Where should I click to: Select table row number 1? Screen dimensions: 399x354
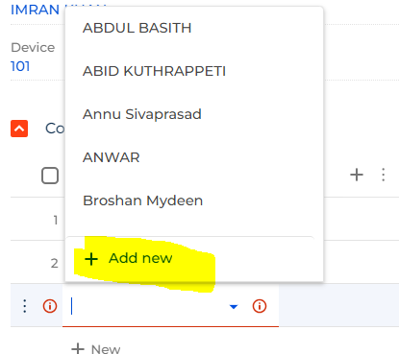click(x=56, y=220)
